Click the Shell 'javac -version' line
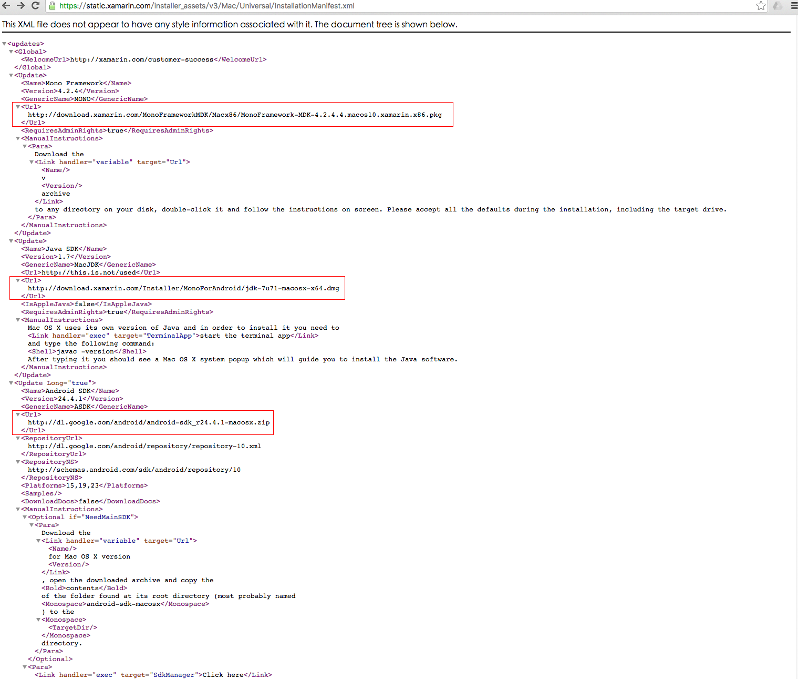Screen dimensions: 798x679 coord(87,352)
